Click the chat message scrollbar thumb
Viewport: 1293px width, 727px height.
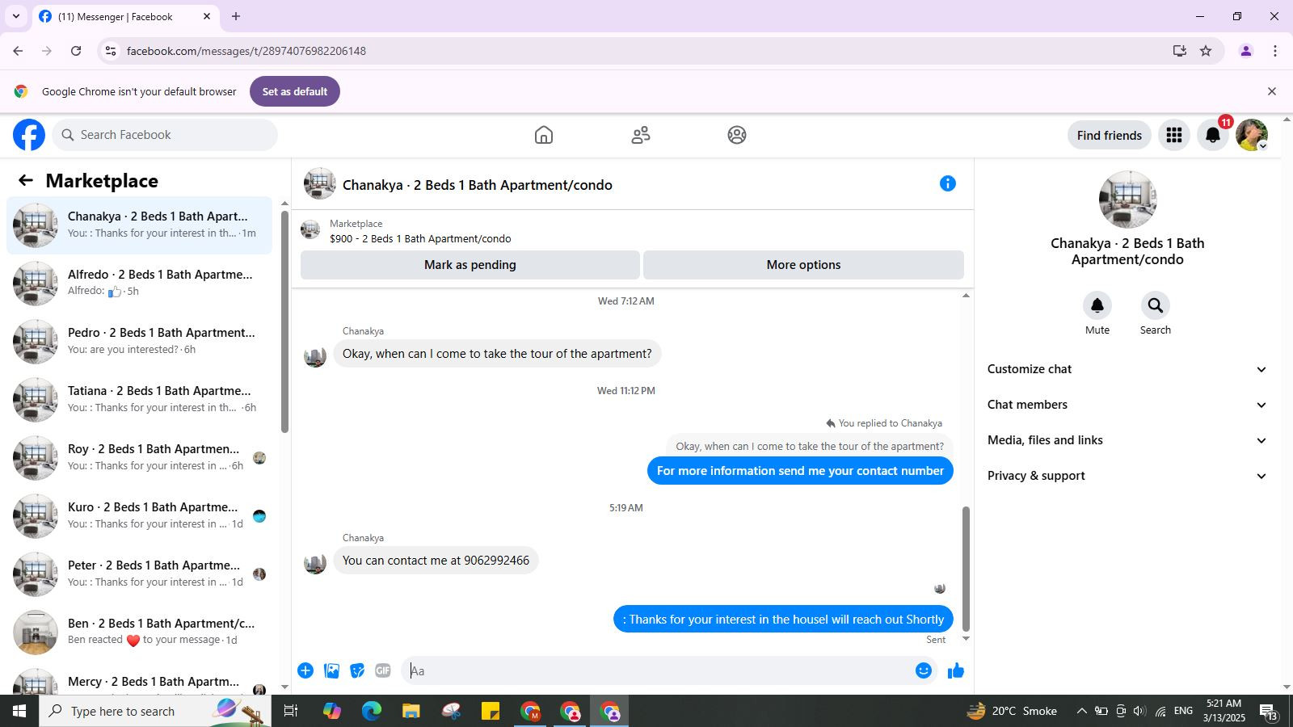[x=966, y=569]
